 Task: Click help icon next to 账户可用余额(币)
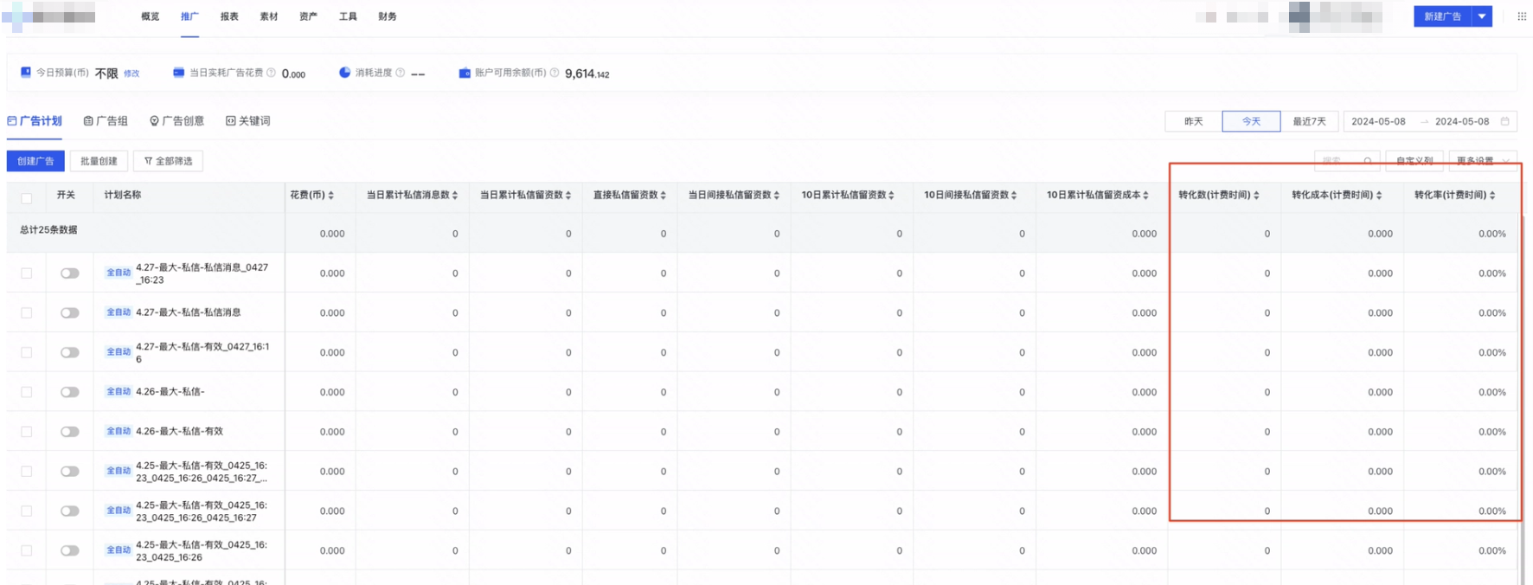pos(555,73)
